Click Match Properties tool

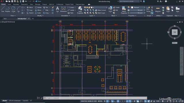click(x=124, y=10)
